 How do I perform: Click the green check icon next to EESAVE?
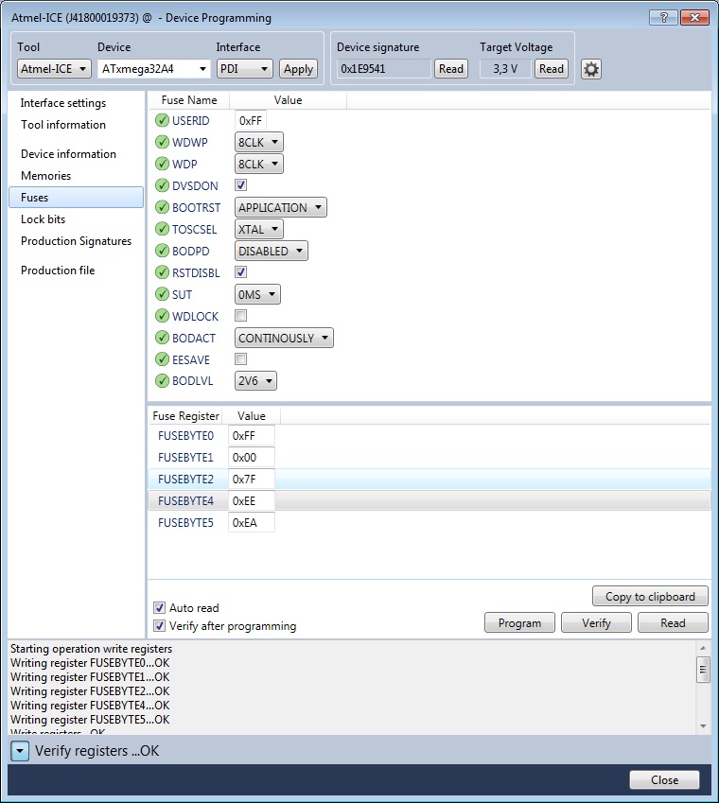point(161,359)
